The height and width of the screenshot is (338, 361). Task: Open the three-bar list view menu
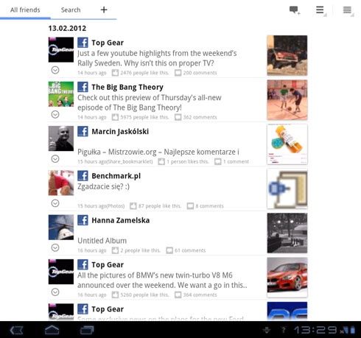[x=320, y=10]
